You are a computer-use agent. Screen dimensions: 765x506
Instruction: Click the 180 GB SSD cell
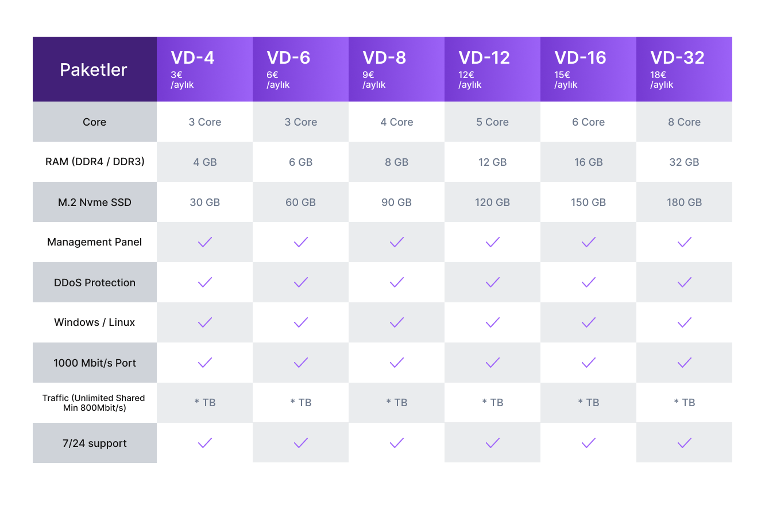[x=684, y=202]
